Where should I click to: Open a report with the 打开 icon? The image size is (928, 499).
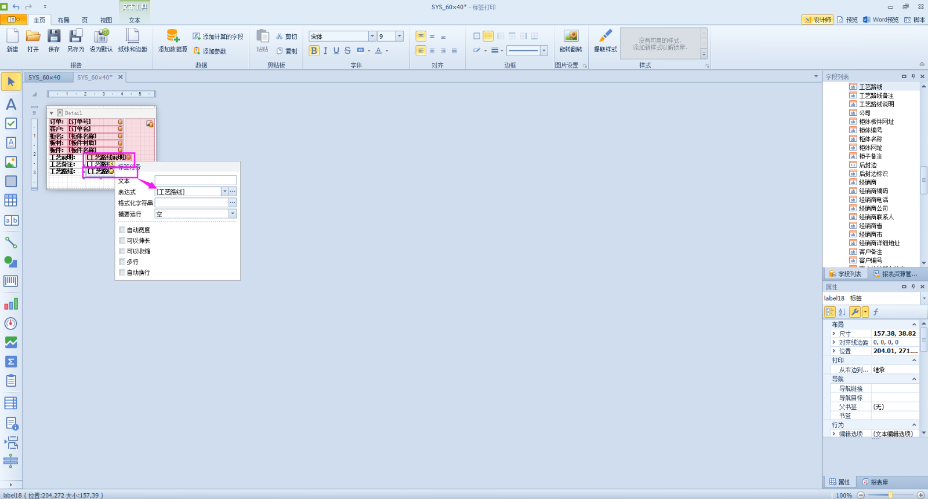33,41
